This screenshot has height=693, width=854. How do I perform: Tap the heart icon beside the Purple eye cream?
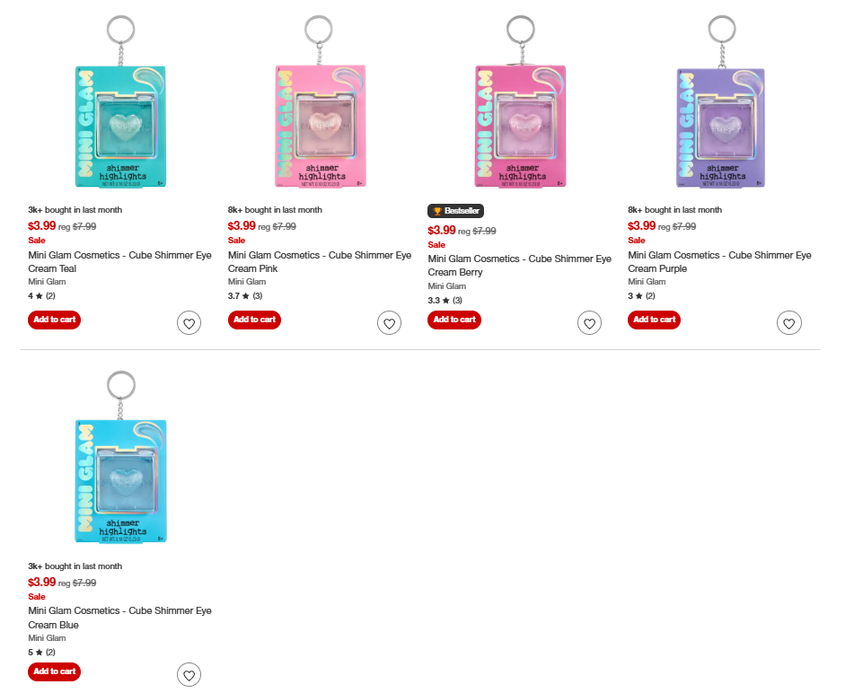[x=788, y=322]
